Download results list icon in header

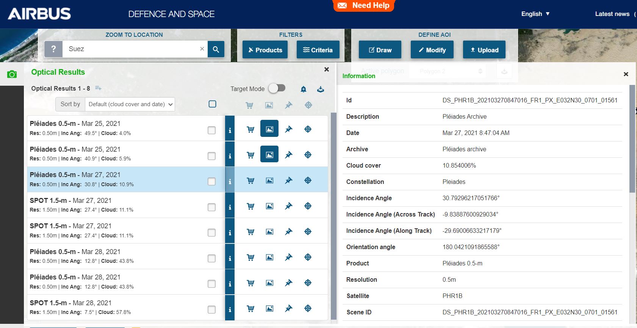click(x=321, y=89)
